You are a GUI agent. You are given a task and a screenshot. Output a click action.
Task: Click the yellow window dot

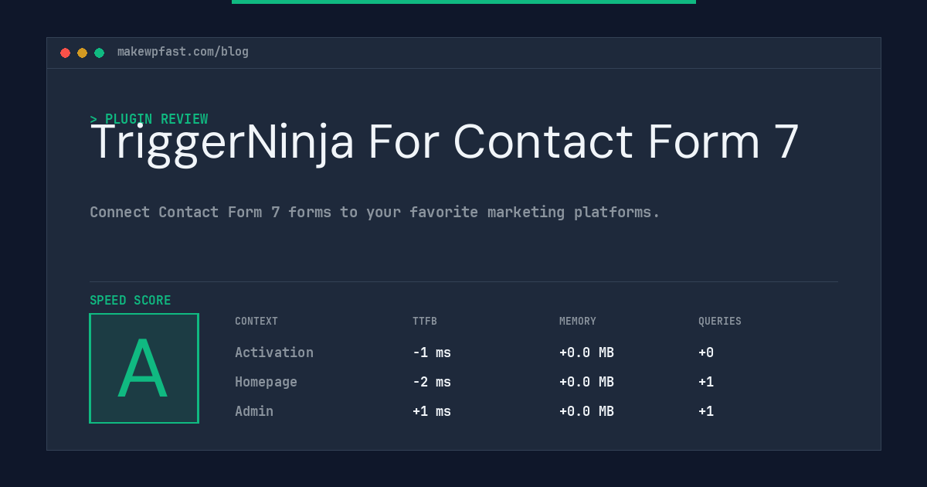(x=82, y=53)
